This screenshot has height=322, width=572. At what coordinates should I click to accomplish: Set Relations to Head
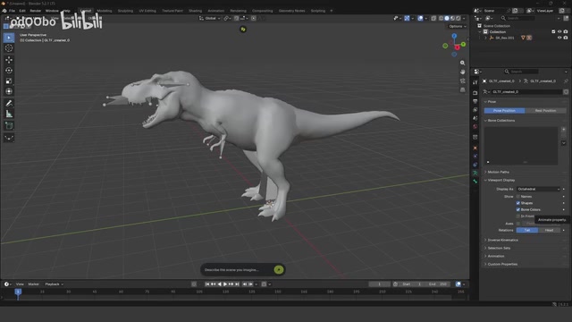coord(549,230)
